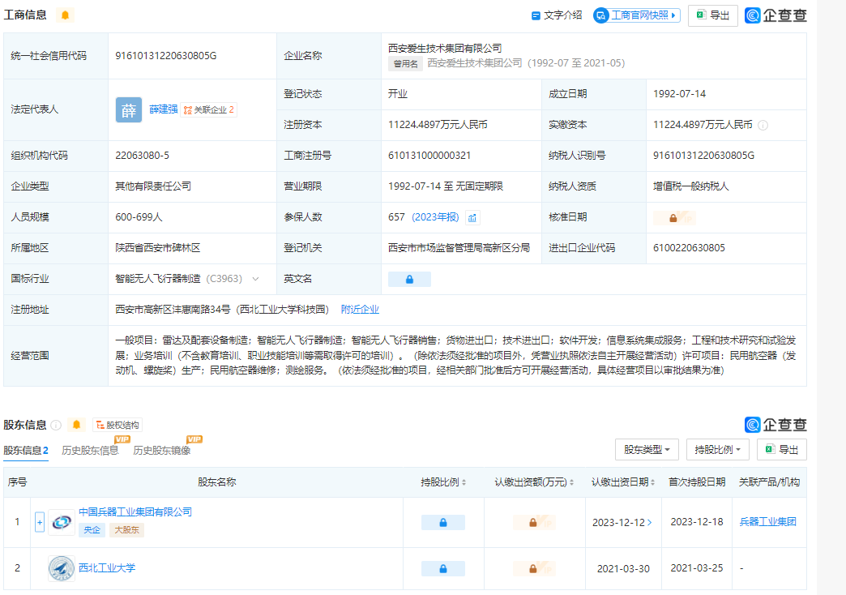Unlock the 英文名 blue lock button
The image size is (846, 595).
(x=409, y=279)
